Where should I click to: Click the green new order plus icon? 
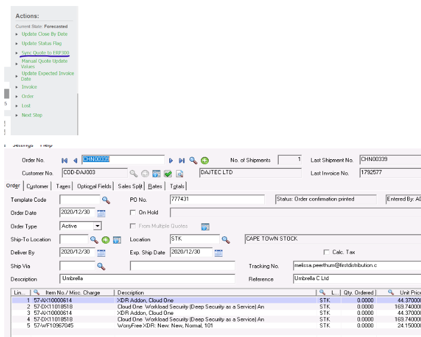205,160
